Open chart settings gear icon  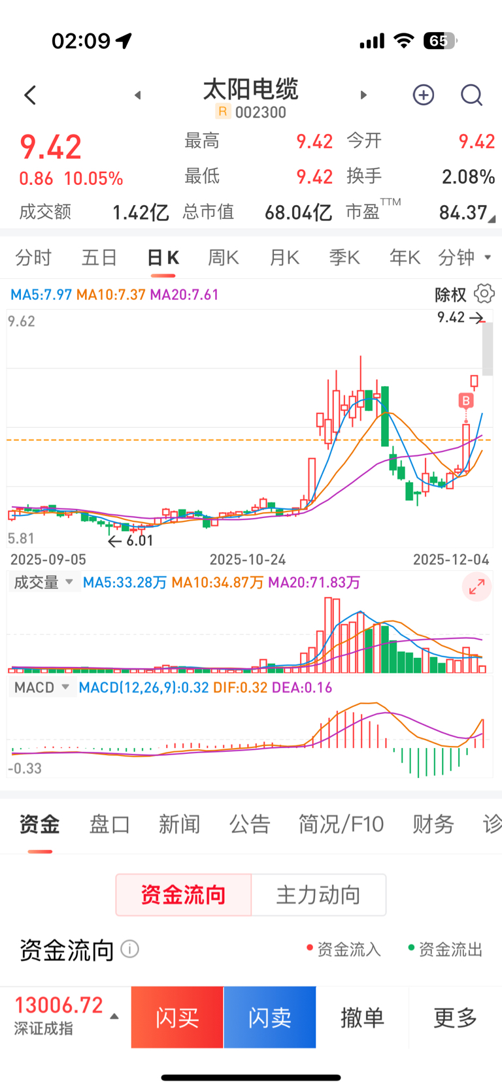484,293
